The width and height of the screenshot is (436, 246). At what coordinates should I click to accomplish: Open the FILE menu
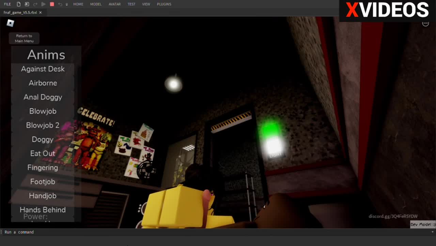coord(7,4)
